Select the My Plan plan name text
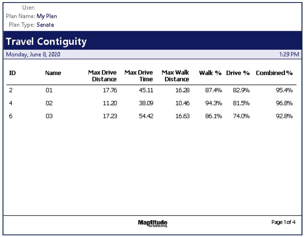Screen dimensions: 305x237 click(x=47, y=16)
